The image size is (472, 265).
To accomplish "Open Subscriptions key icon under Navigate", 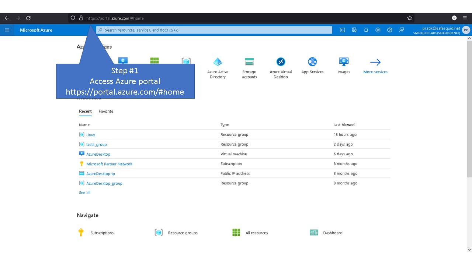I will [x=81, y=233].
